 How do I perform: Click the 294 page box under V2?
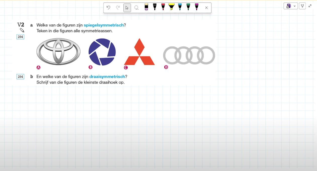click(x=20, y=37)
